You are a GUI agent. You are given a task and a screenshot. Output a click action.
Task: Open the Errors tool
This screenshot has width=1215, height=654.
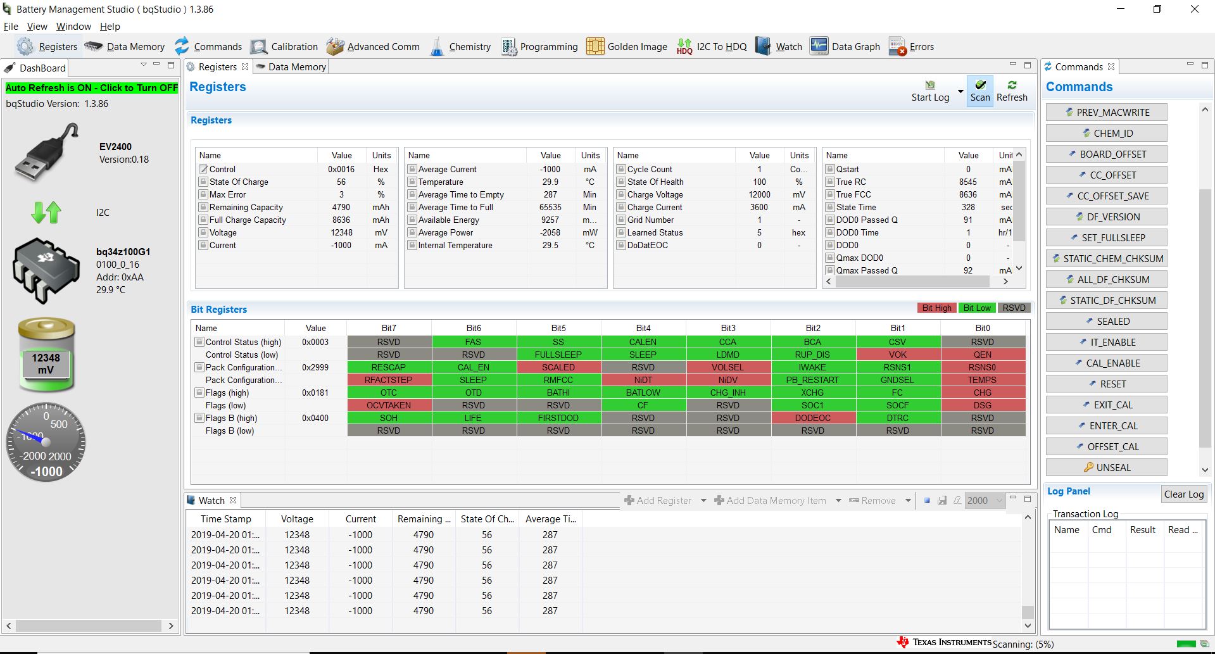pos(912,46)
